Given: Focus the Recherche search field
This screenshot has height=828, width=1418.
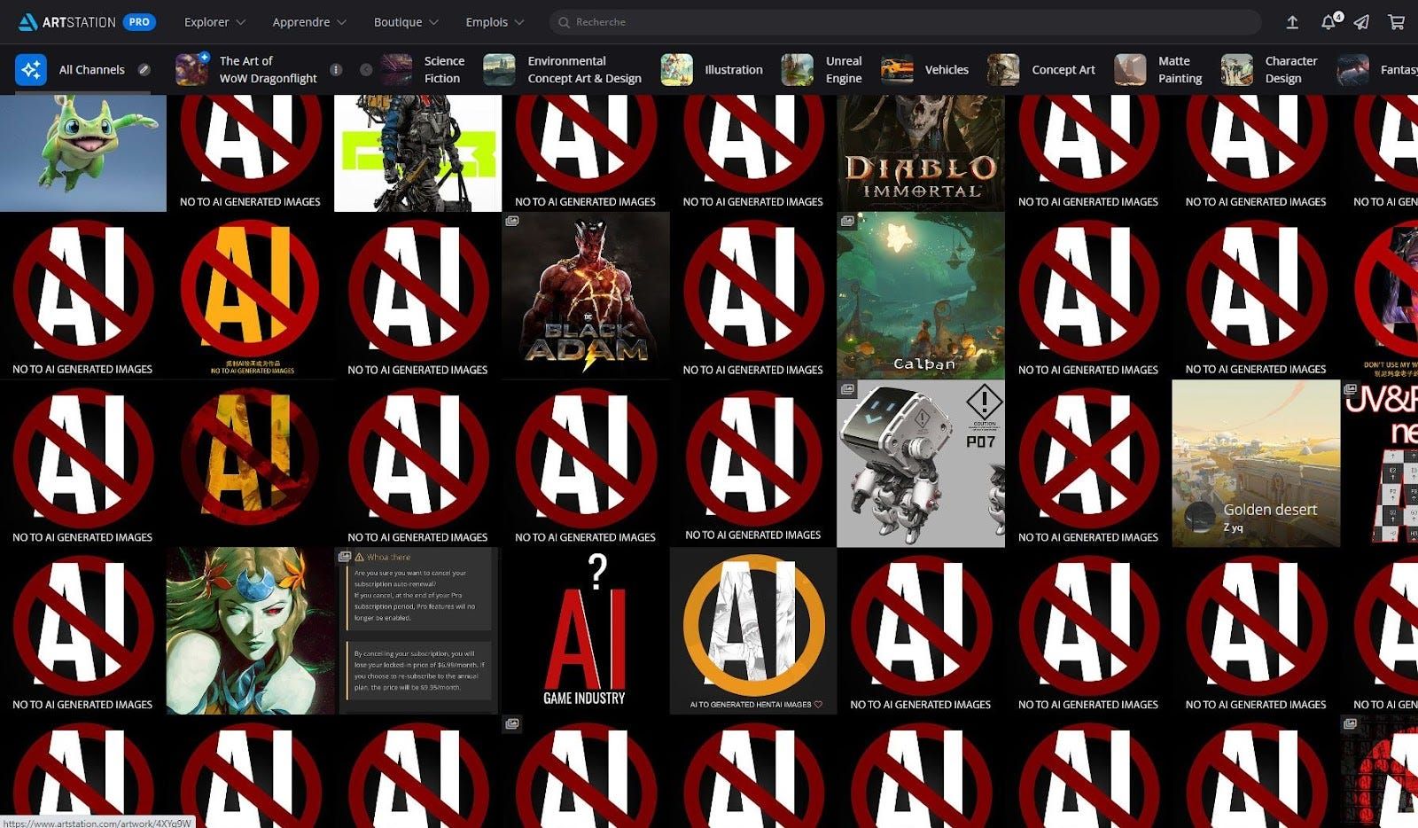Looking at the screenshot, I should [x=904, y=22].
